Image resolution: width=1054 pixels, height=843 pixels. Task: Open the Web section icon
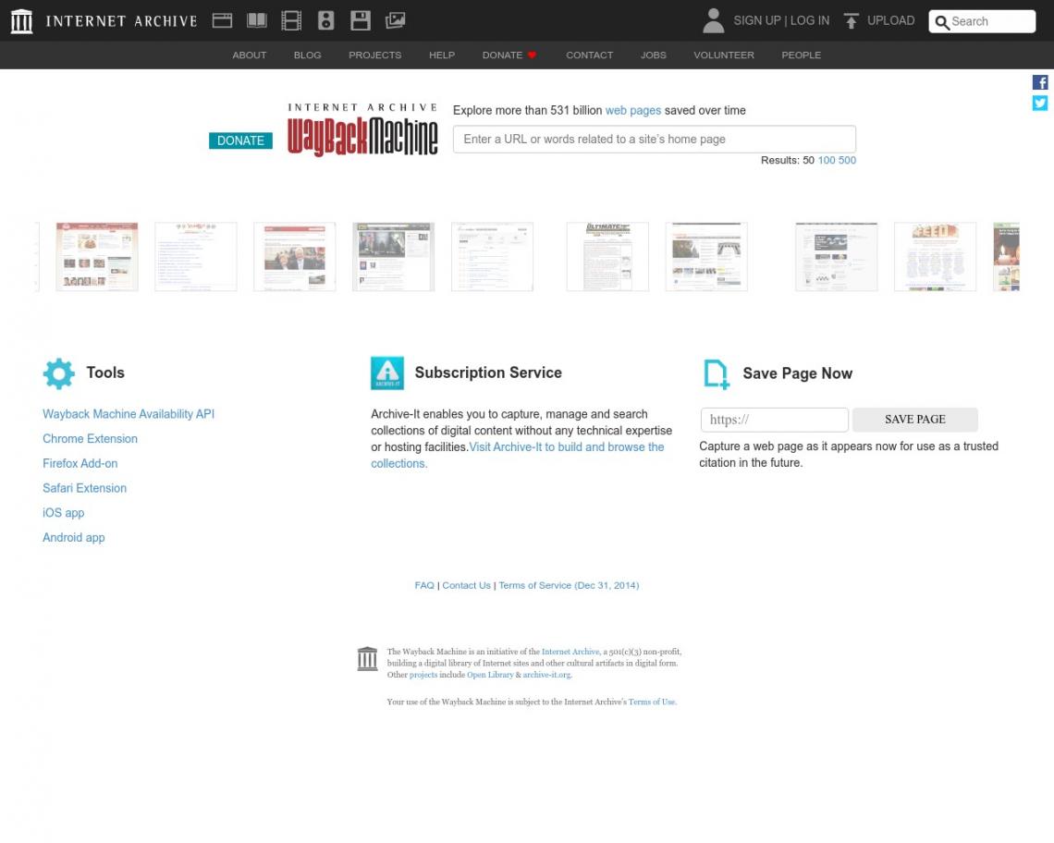[222, 21]
